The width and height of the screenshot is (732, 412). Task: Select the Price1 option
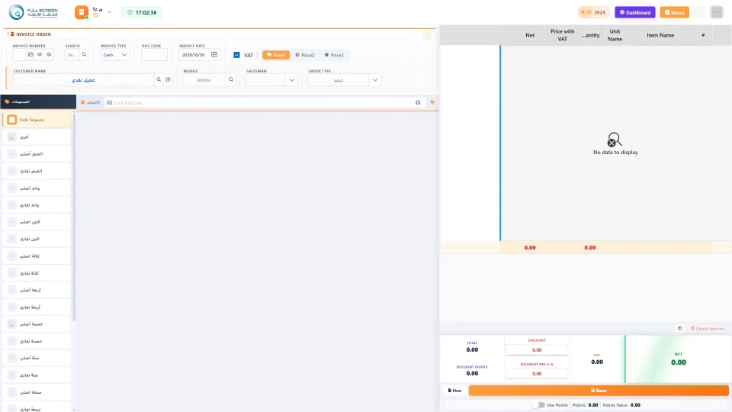click(x=276, y=55)
